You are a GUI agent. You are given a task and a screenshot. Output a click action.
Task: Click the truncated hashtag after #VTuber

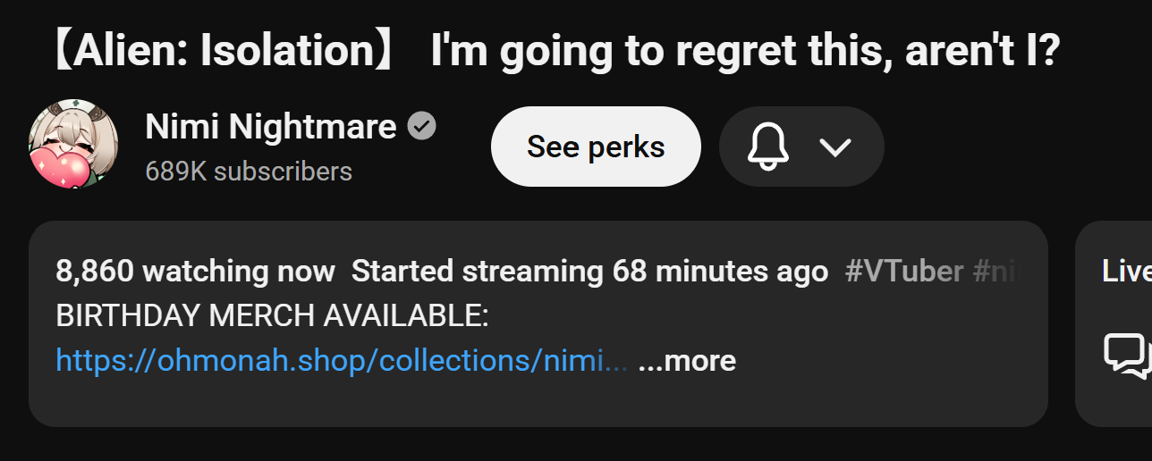(995, 271)
